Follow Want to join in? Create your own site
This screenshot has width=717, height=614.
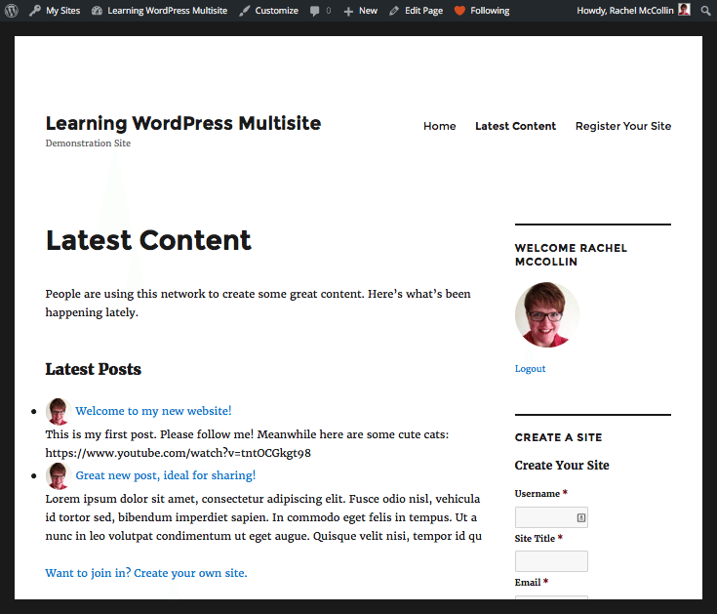146,573
